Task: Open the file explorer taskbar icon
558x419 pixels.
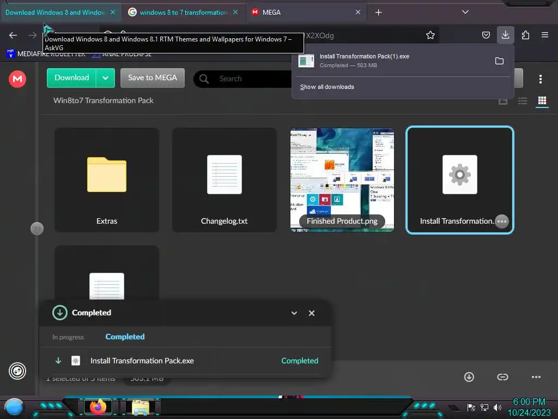Action: [141, 407]
